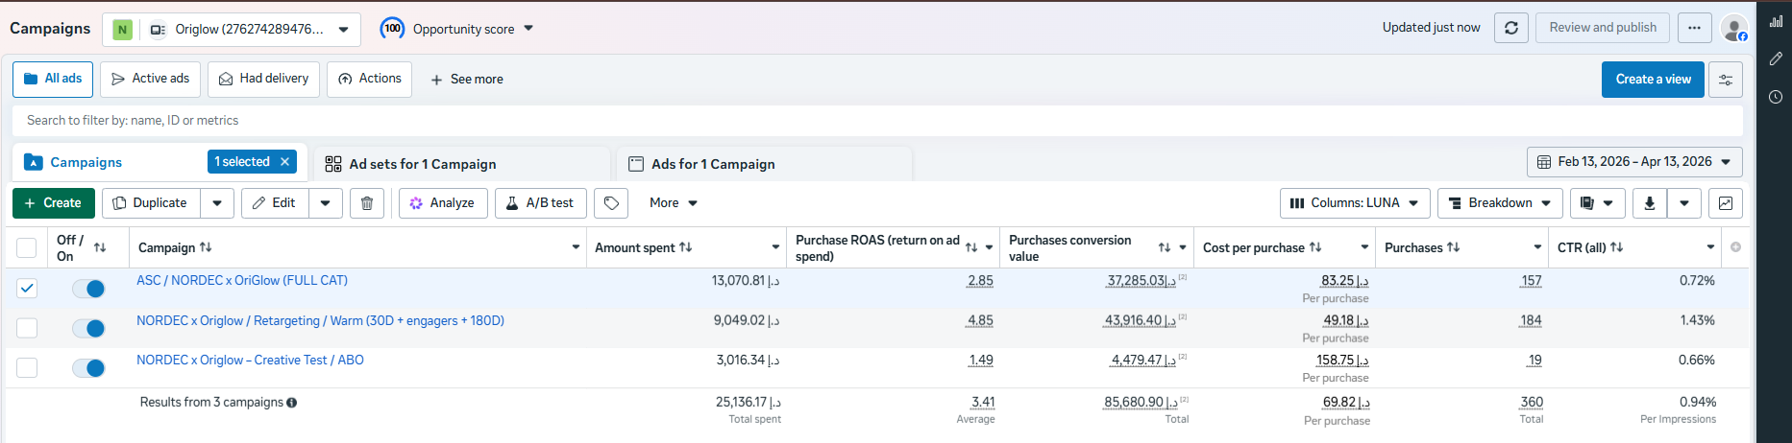Click the view settings sliders icon
The height and width of the screenshot is (443, 1792).
1726,80
